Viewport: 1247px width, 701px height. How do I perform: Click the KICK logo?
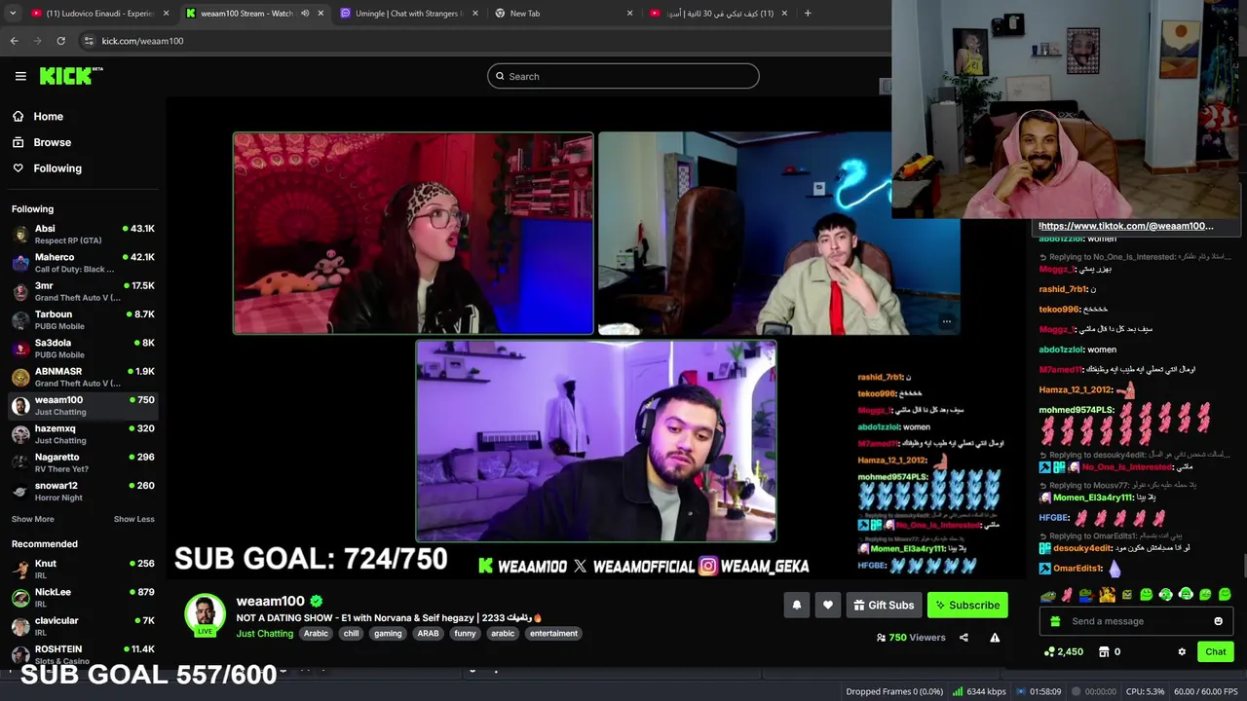[71, 76]
